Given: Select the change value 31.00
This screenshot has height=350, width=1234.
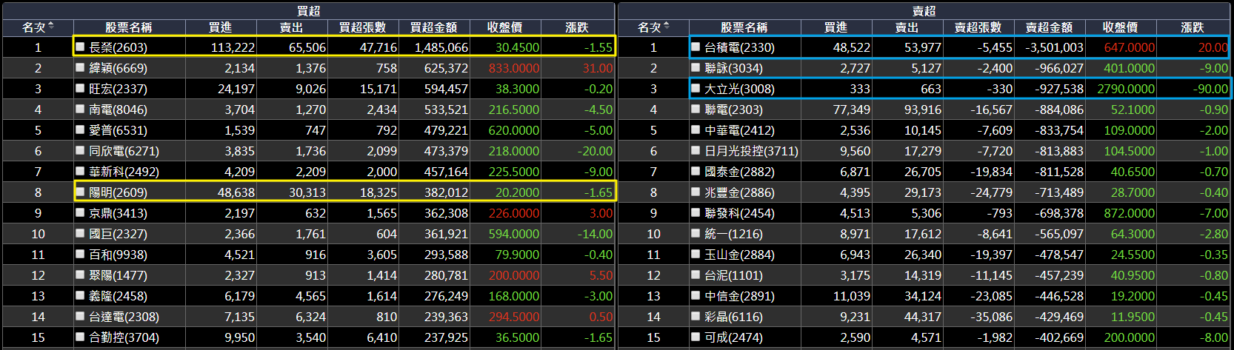Looking at the screenshot, I should (597, 68).
